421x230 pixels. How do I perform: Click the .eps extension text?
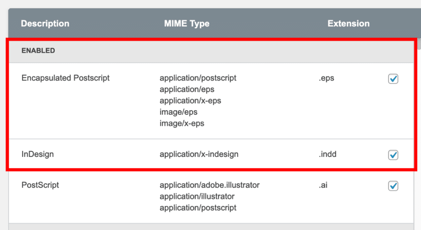326,78
